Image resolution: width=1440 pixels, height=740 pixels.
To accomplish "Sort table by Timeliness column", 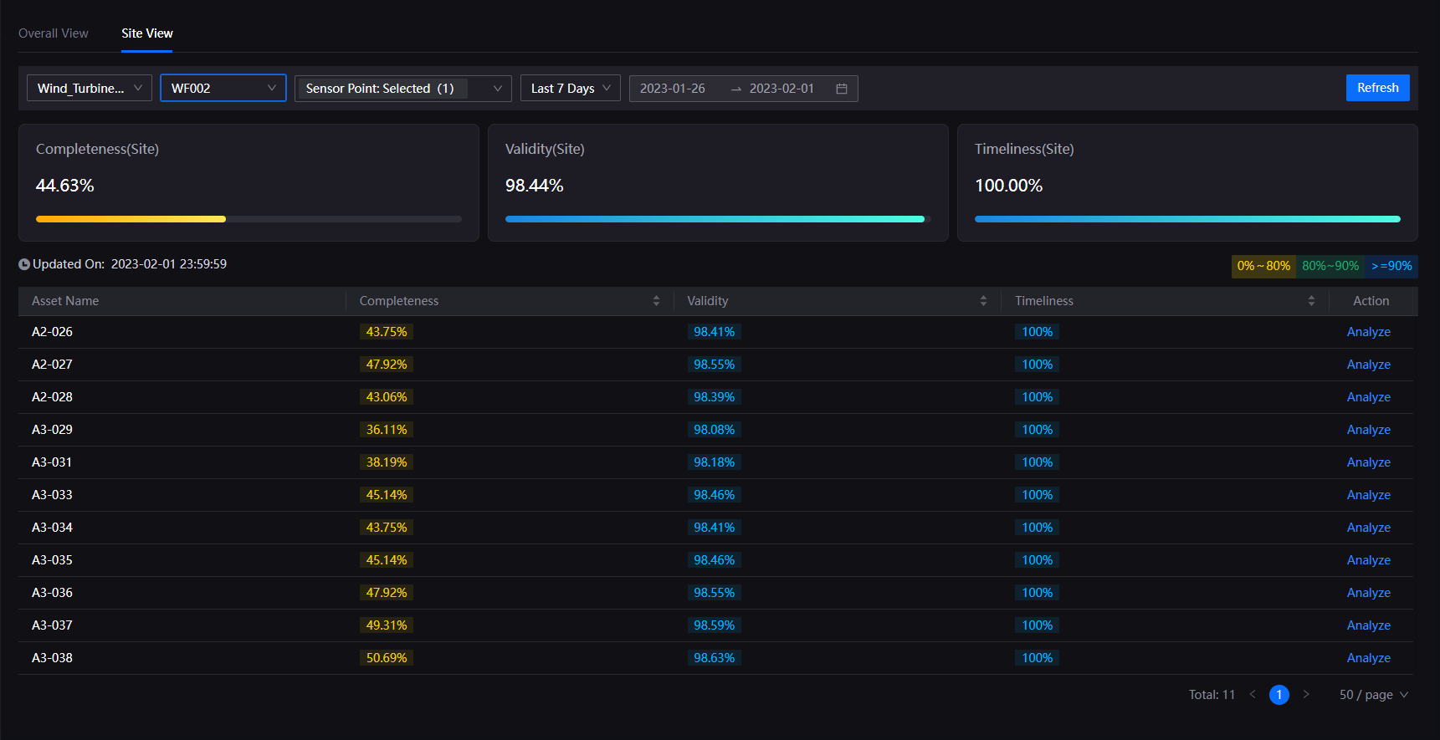I will (x=1311, y=301).
